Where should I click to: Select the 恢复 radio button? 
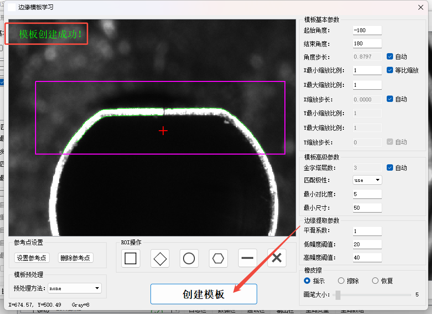(375, 281)
